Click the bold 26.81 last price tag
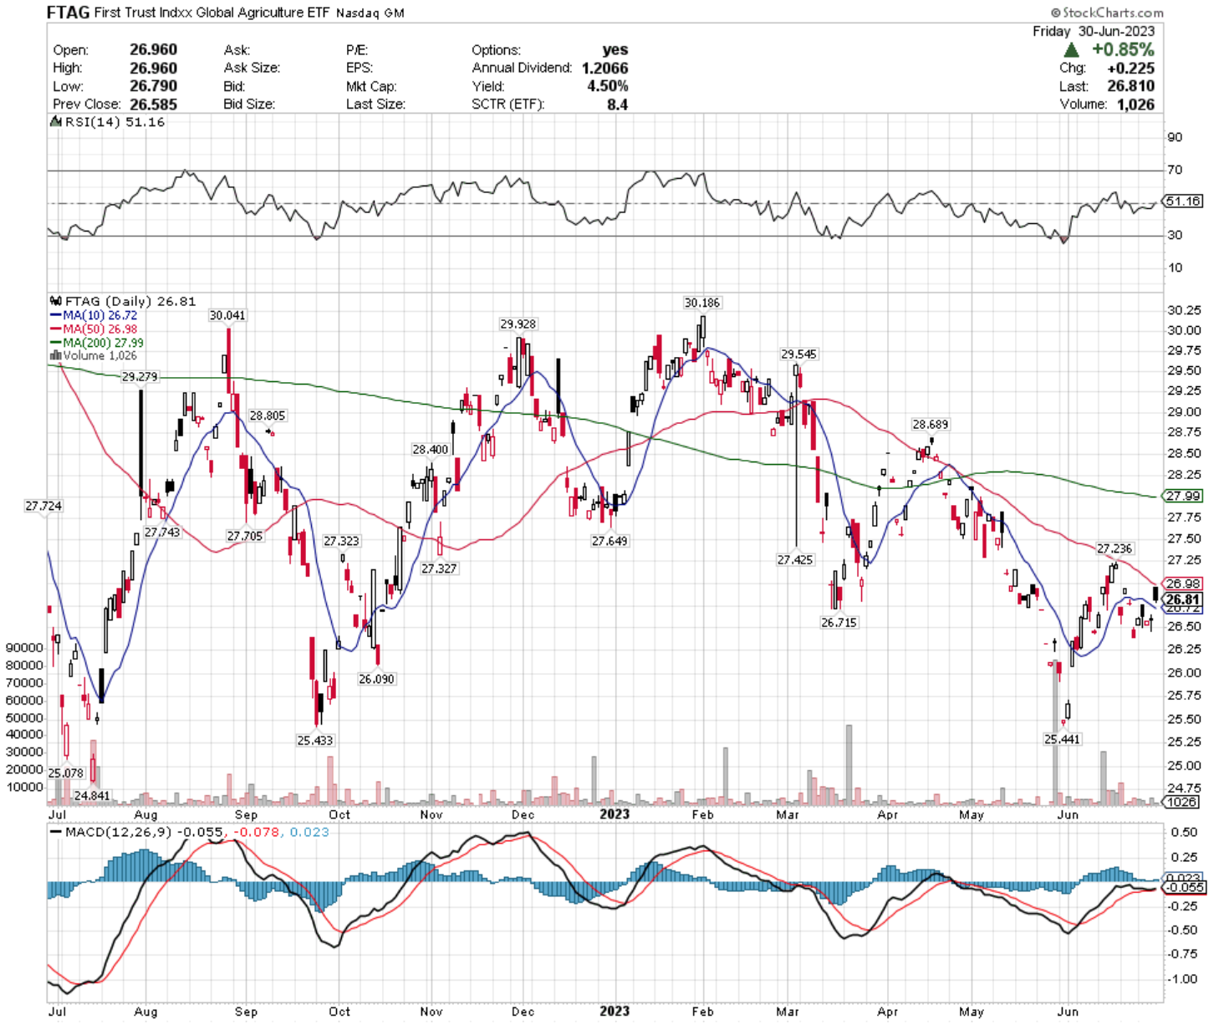Viewport: 1219px width, 1025px height. (1182, 599)
